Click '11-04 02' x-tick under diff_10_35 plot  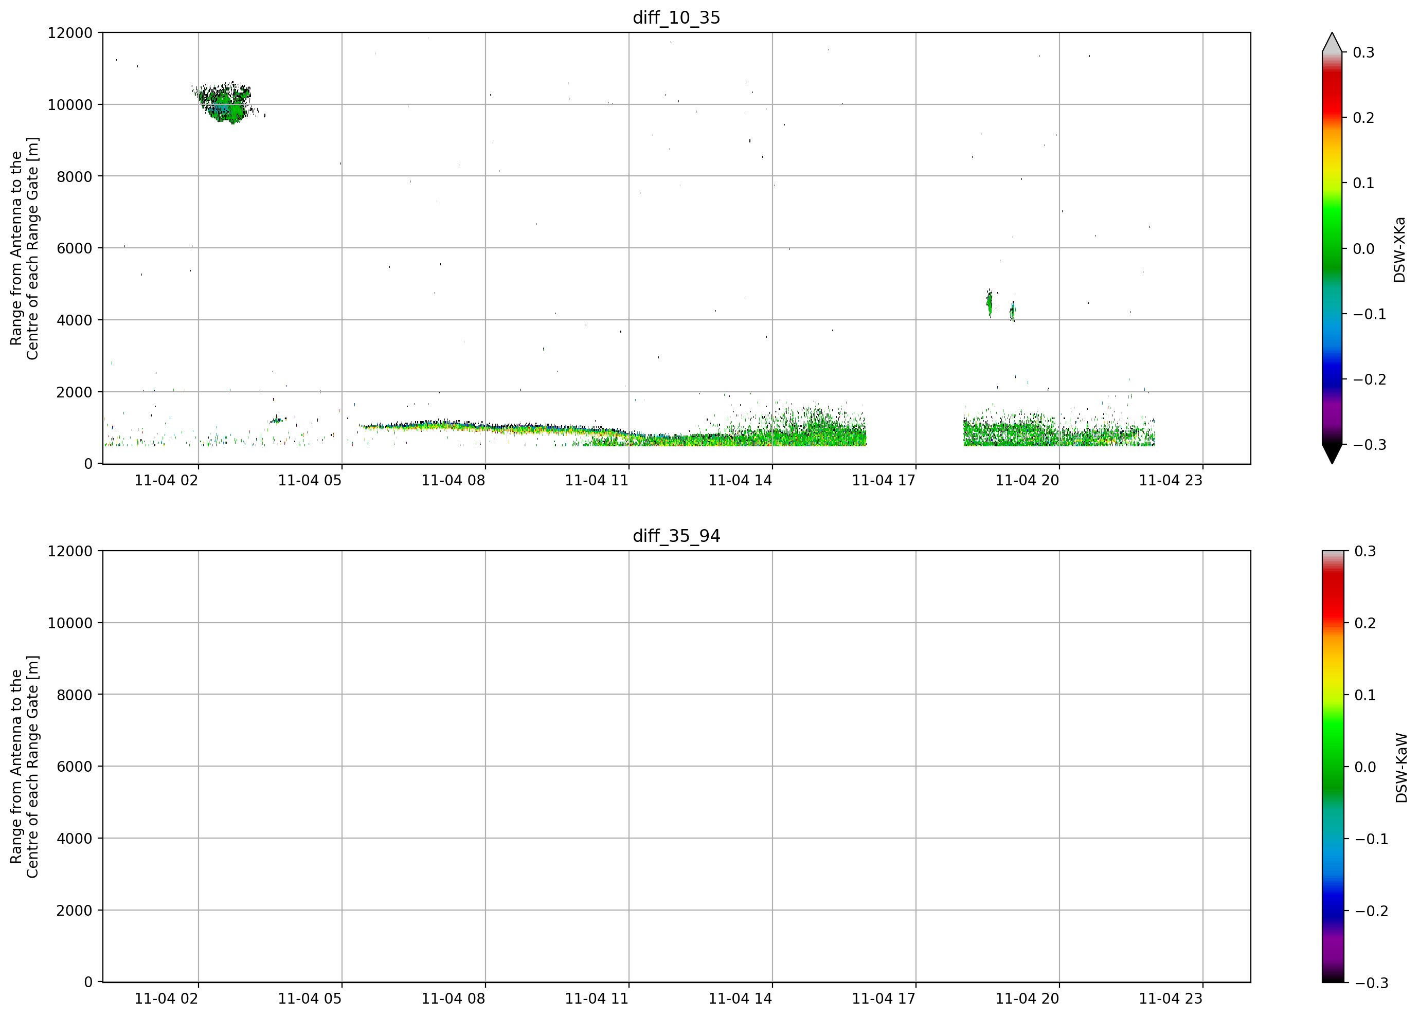coord(167,480)
